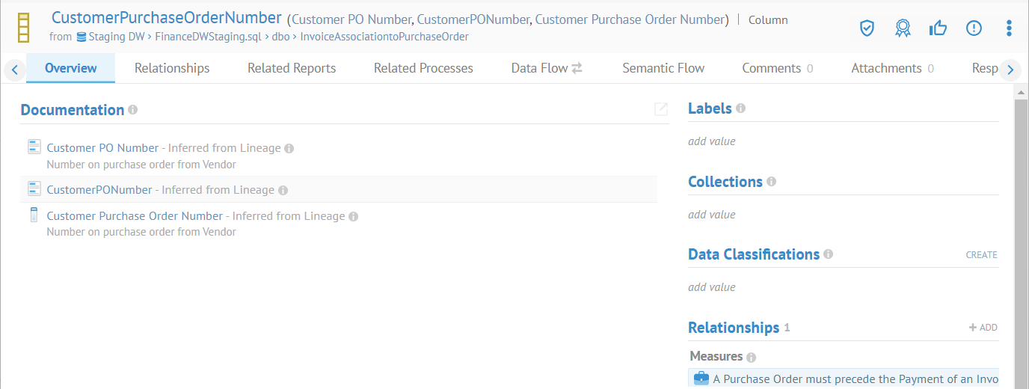Click the thumbs-up like icon
The width and height of the screenshot is (1029, 389).
(938, 28)
